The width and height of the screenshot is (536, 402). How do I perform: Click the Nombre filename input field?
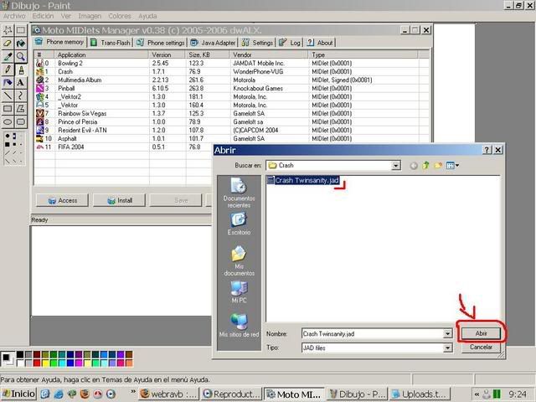click(373, 333)
